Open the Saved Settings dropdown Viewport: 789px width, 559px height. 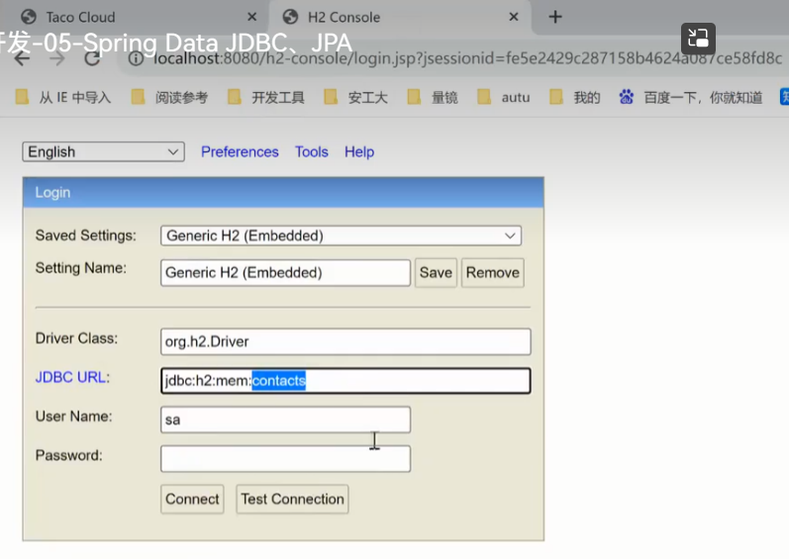click(x=341, y=235)
